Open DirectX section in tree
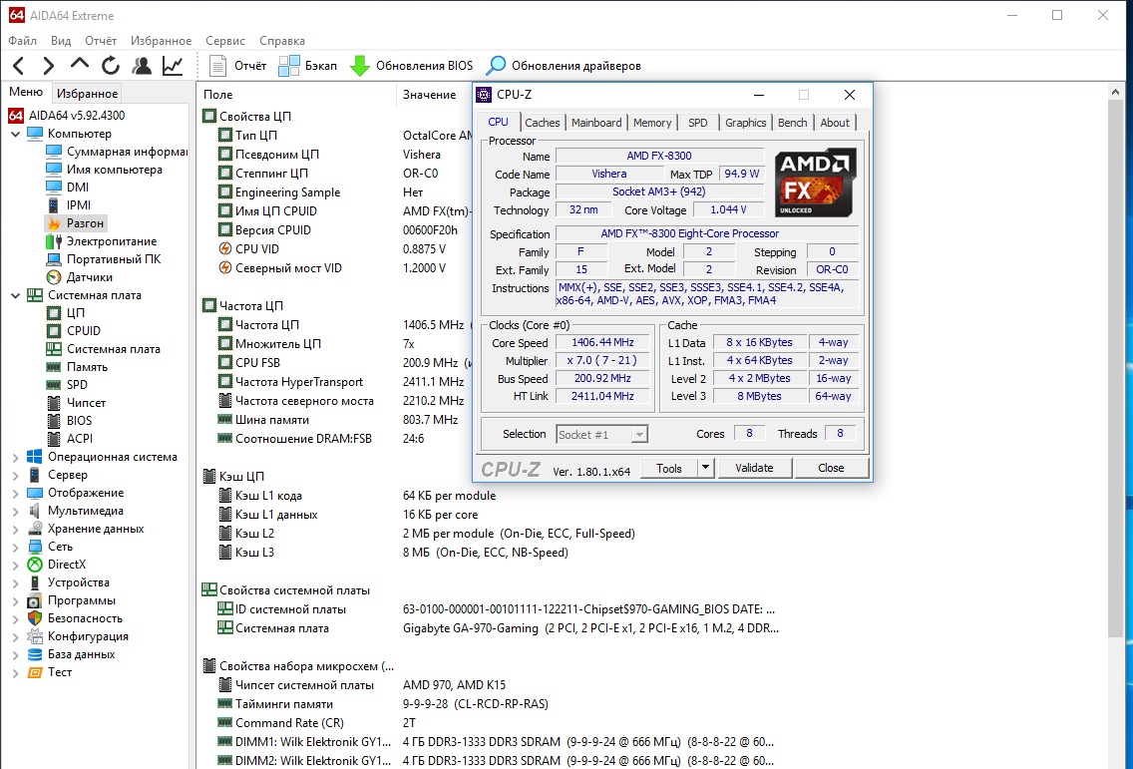The width and height of the screenshot is (1133, 769). [x=57, y=565]
